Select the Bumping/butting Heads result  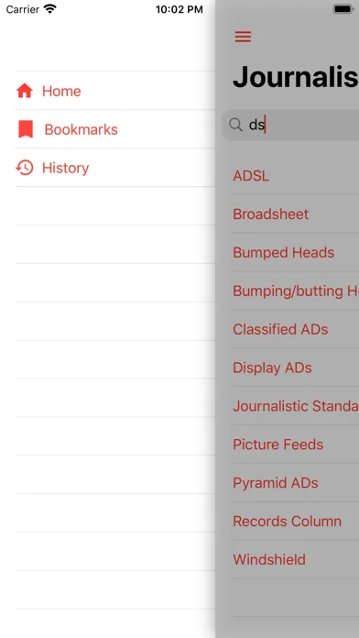[x=296, y=291]
